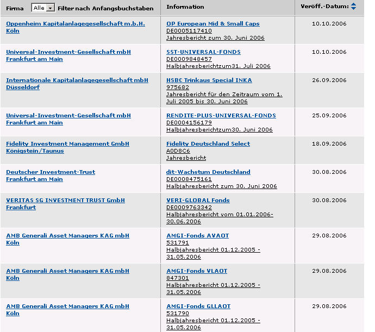This screenshot has width=375, height=332.
Task: Open RENDITE-PLUS-UNIVERSAL-FONDS fund link
Action: pos(221,116)
